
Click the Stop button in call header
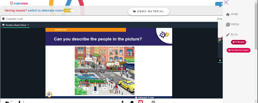[220, 19]
